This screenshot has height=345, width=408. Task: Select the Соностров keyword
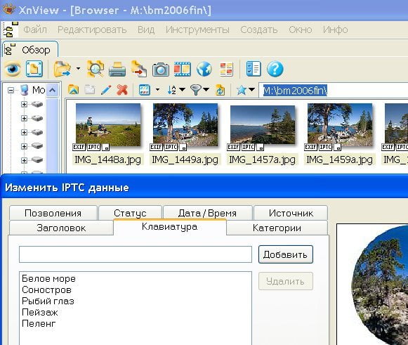(x=46, y=289)
